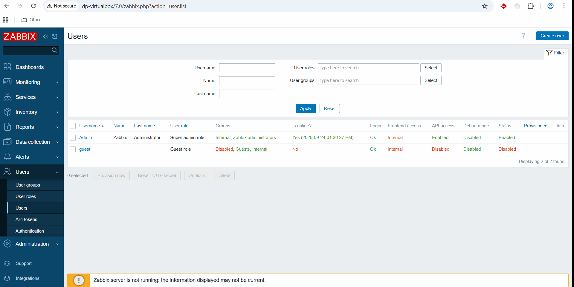Check the box for the Admin user
The height and width of the screenshot is (287, 574).
(x=73, y=138)
